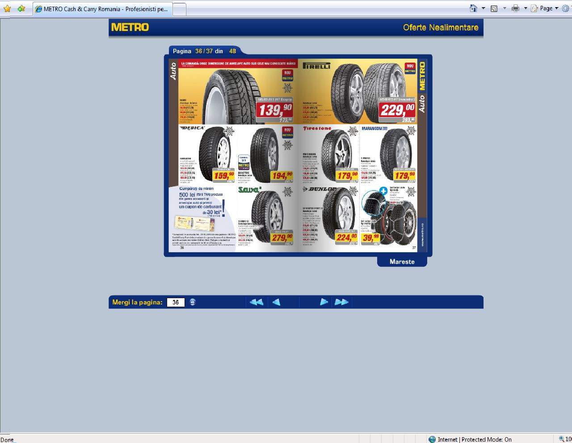Go to the previous catalog page
The width and height of the screenshot is (572, 443).
(x=276, y=302)
